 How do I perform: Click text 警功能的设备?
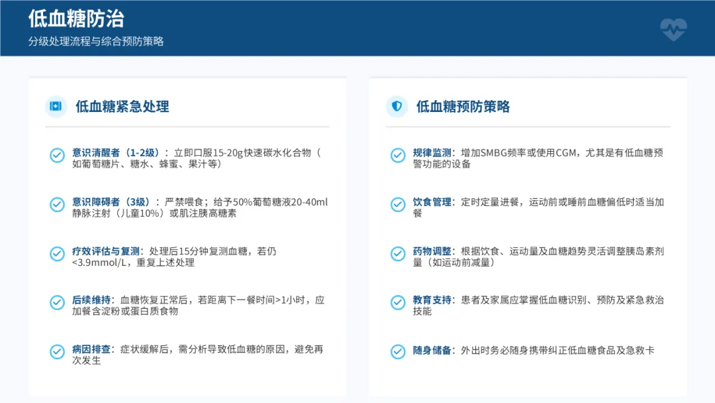click(x=442, y=164)
